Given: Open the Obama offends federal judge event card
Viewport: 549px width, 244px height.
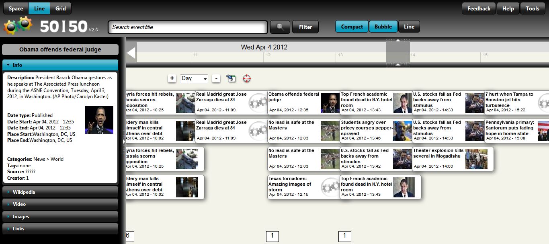Looking at the screenshot, I should [304, 103].
